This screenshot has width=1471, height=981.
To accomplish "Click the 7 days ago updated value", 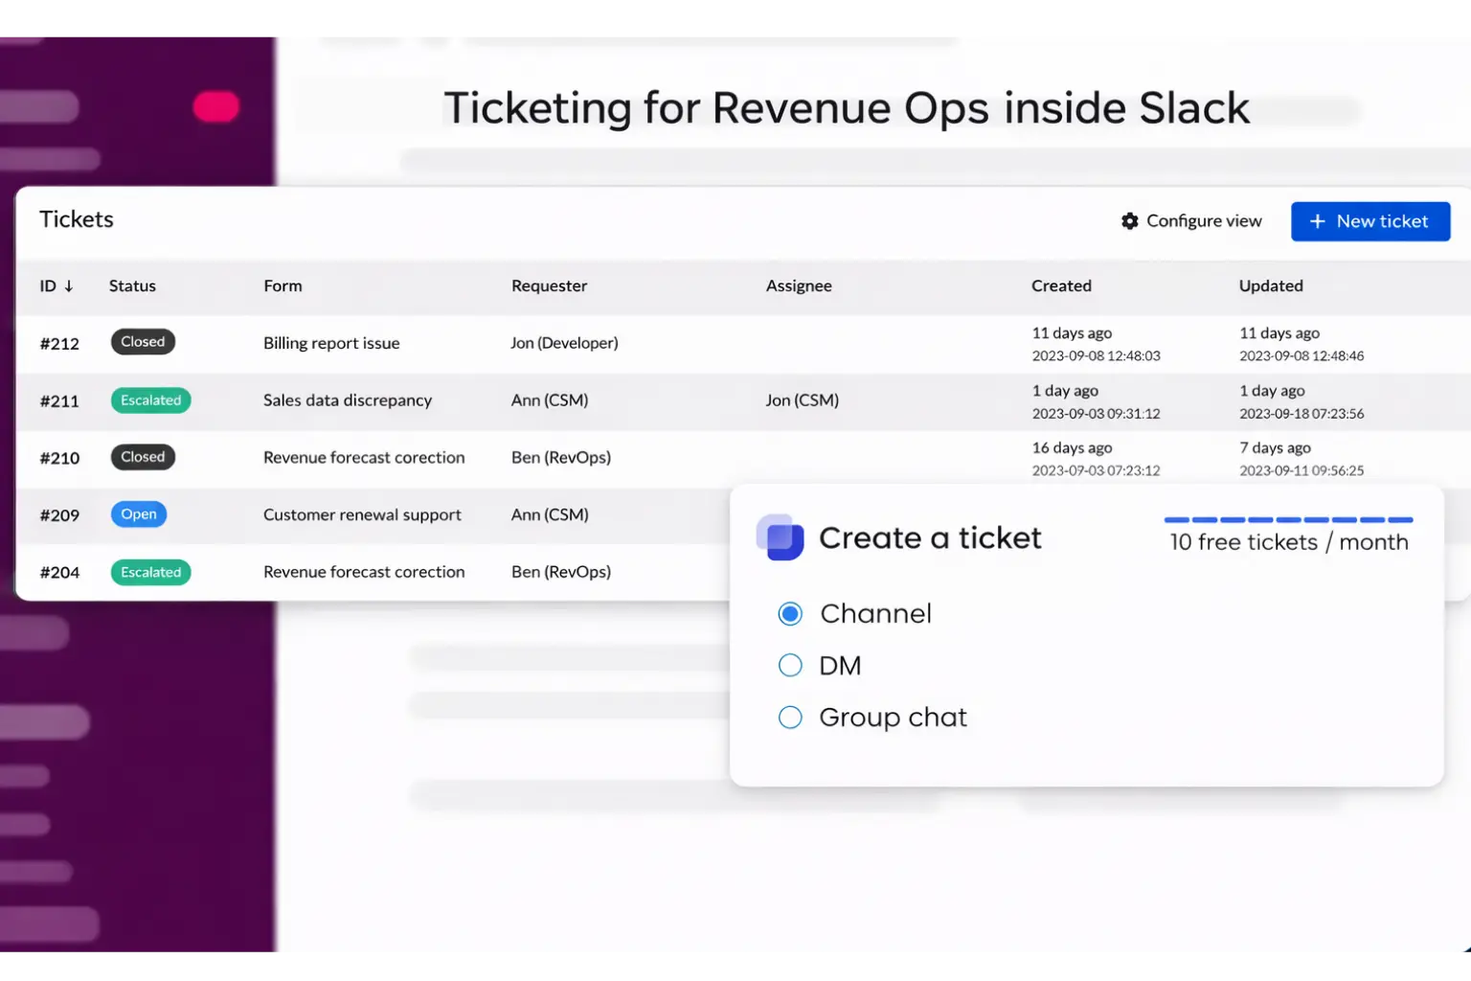I will tap(1275, 448).
